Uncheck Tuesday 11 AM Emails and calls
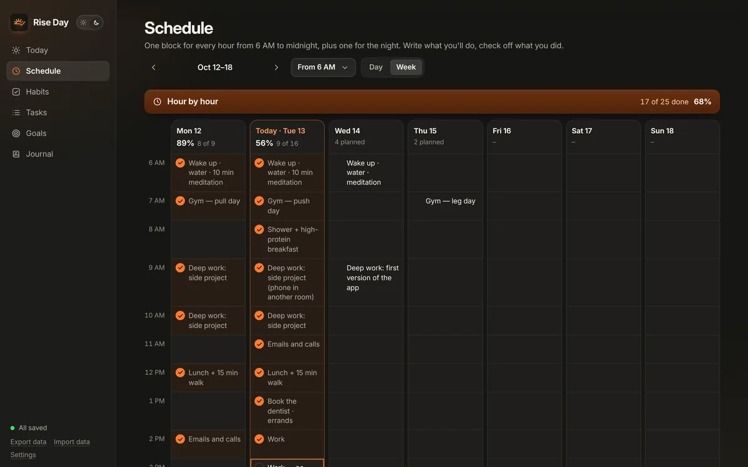The image size is (748, 467). click(259, 344)
